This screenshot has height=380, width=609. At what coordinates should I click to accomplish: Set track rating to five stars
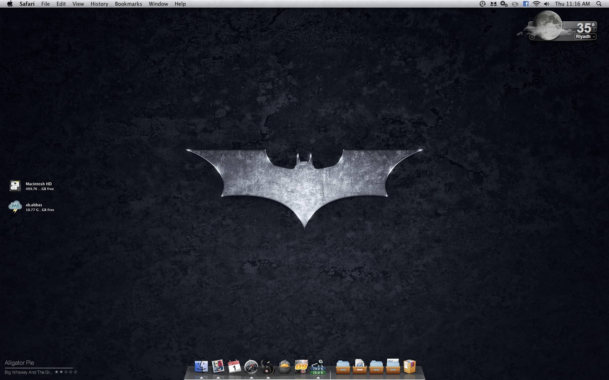[x=75, y=372]
